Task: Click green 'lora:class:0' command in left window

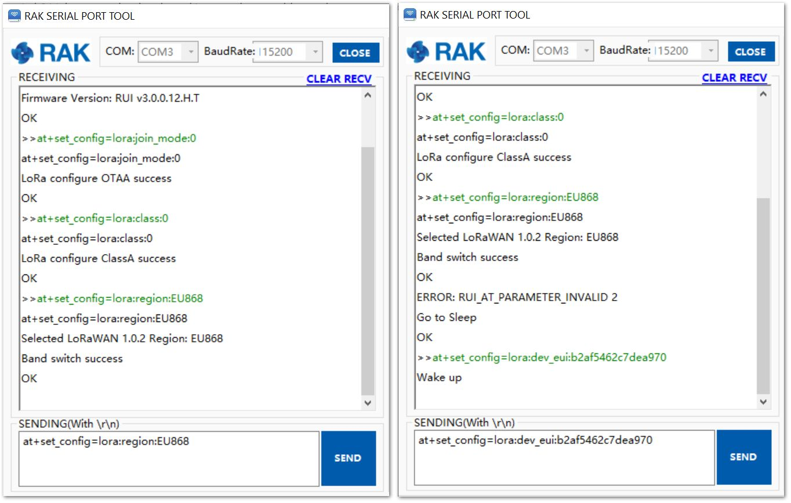Action: pos(95,218)
